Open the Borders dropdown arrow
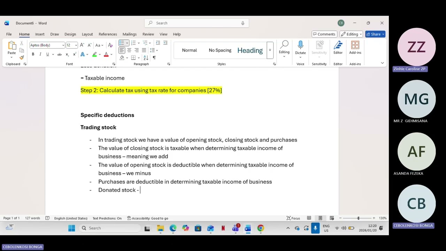The image size is (446, 251). (x=138, y=58)
